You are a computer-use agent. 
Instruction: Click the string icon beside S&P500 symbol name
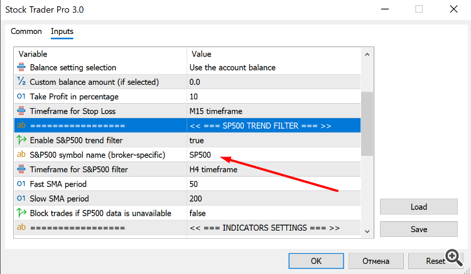[x=21, y=155]
